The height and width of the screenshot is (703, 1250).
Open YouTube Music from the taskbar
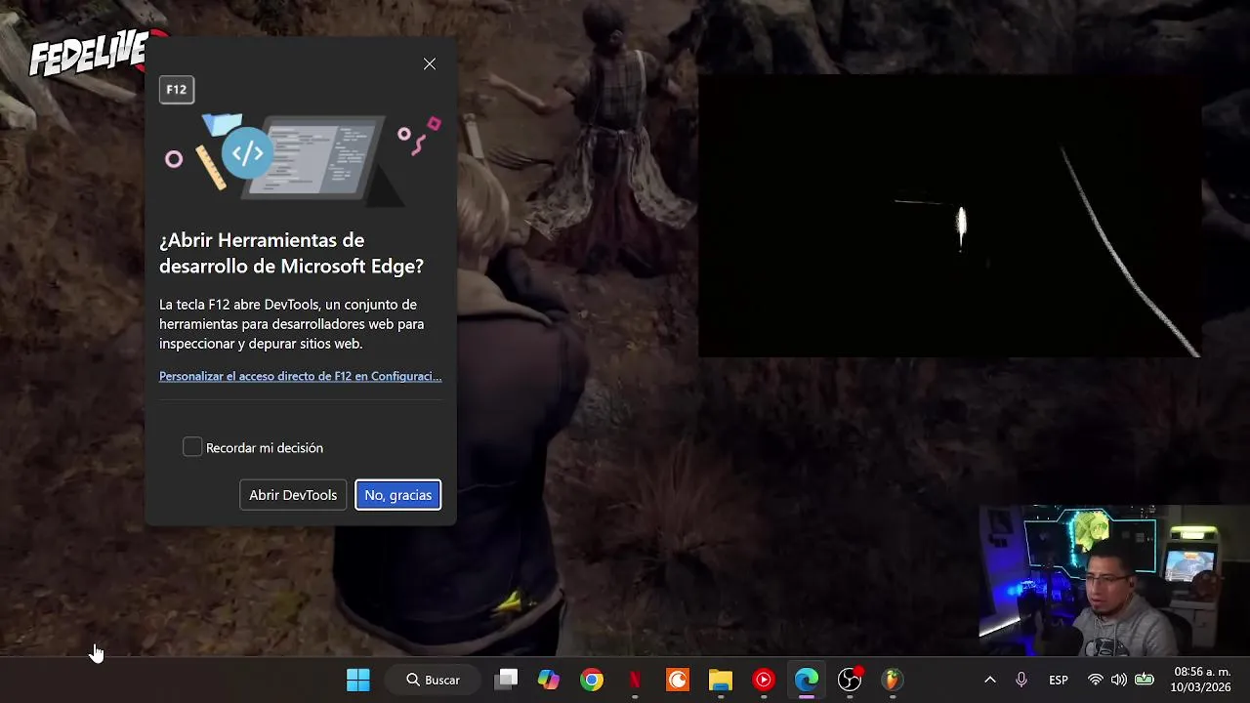pyautogui.click(x=764, y=680)
